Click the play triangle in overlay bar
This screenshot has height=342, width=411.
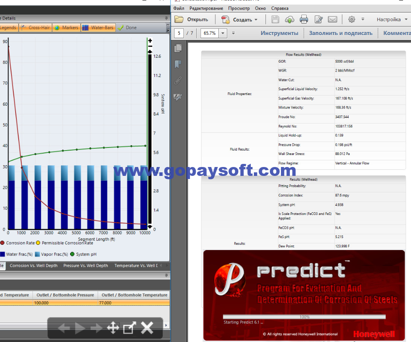80,328
